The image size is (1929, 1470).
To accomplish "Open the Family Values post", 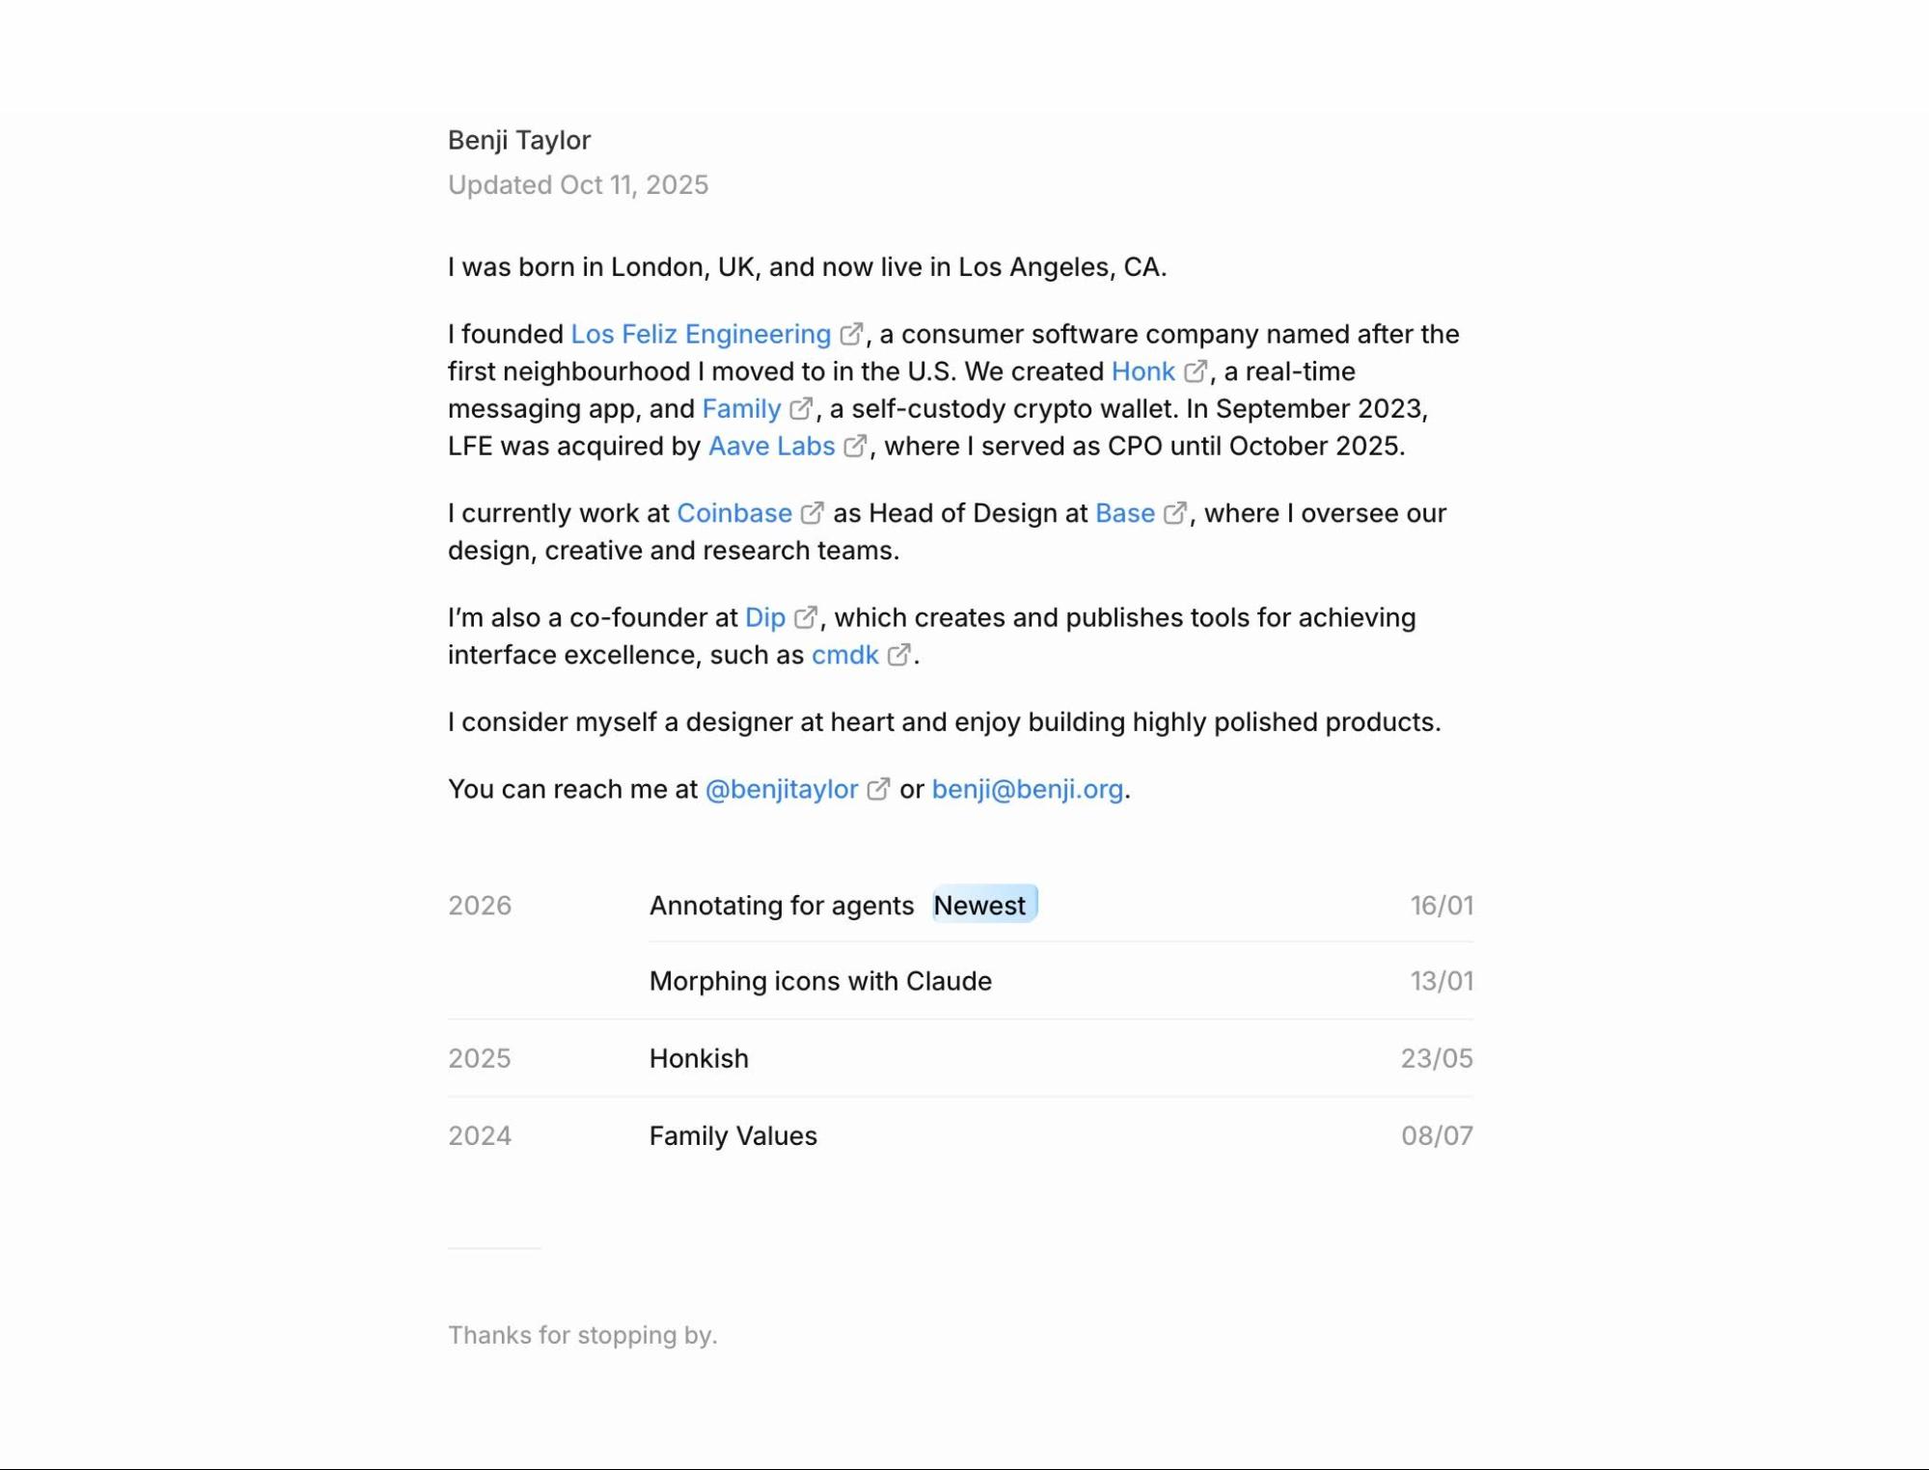I will pos(732,1135).
